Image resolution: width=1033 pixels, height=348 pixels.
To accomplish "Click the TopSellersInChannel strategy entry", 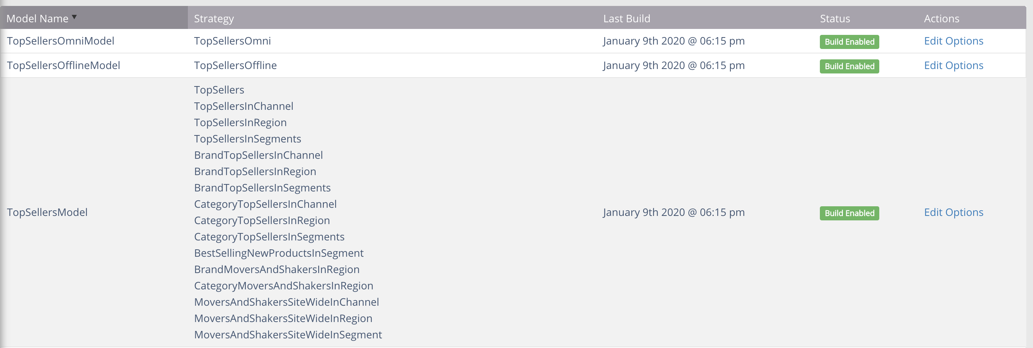I will pyautogui.click(x=244, y=106).
